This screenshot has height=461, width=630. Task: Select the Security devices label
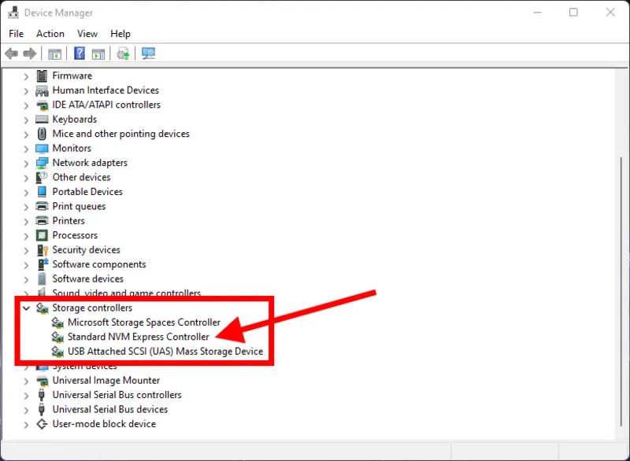(86, 249)
